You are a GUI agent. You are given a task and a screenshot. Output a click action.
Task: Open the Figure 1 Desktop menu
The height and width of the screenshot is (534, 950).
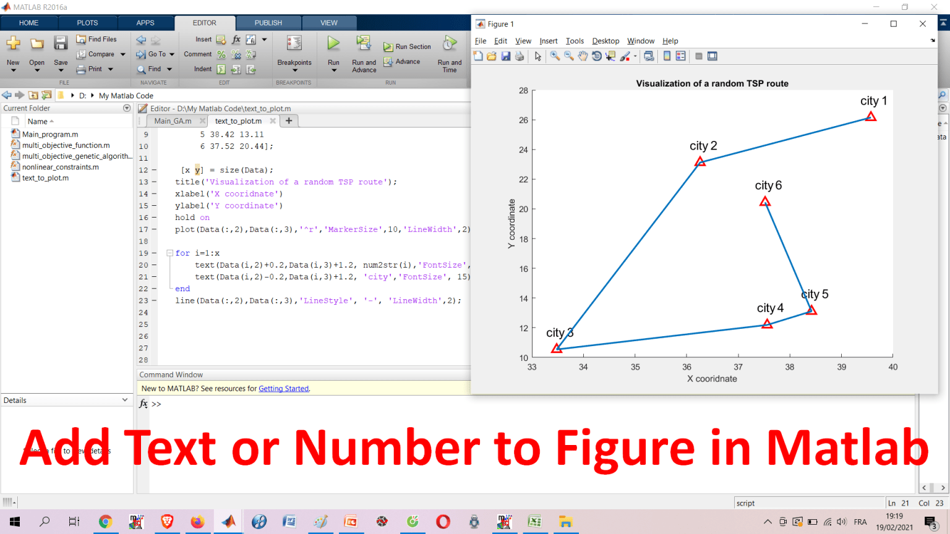click(x=606, y=41)
